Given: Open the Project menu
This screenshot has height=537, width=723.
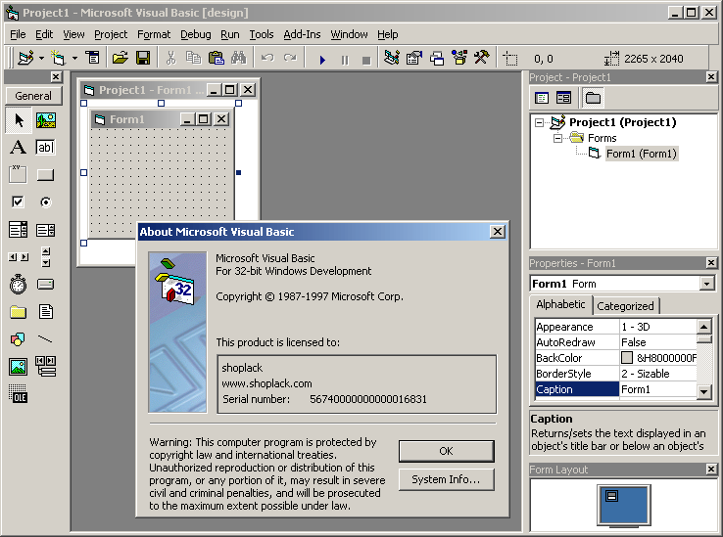Looking at the screenshot, I should [111, 34].
